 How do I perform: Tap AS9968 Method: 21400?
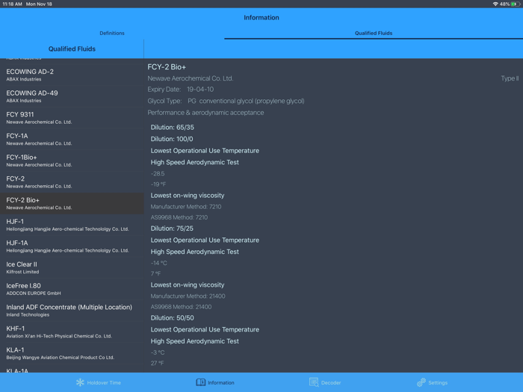[x=181, y=307]
